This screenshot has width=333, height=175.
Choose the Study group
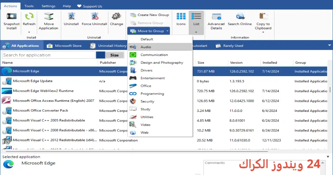(160, 109)
